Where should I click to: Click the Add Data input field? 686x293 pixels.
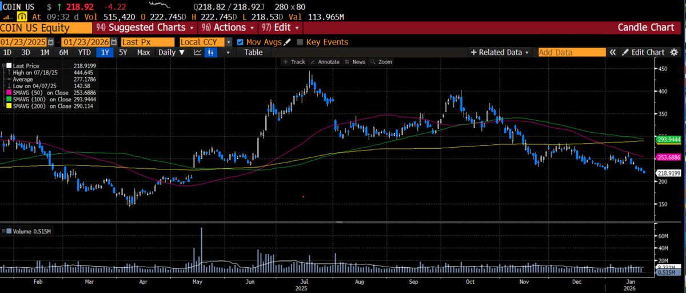click(x=572, y=52)
